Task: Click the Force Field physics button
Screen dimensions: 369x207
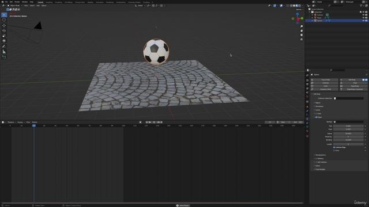Action: point(325,80)
